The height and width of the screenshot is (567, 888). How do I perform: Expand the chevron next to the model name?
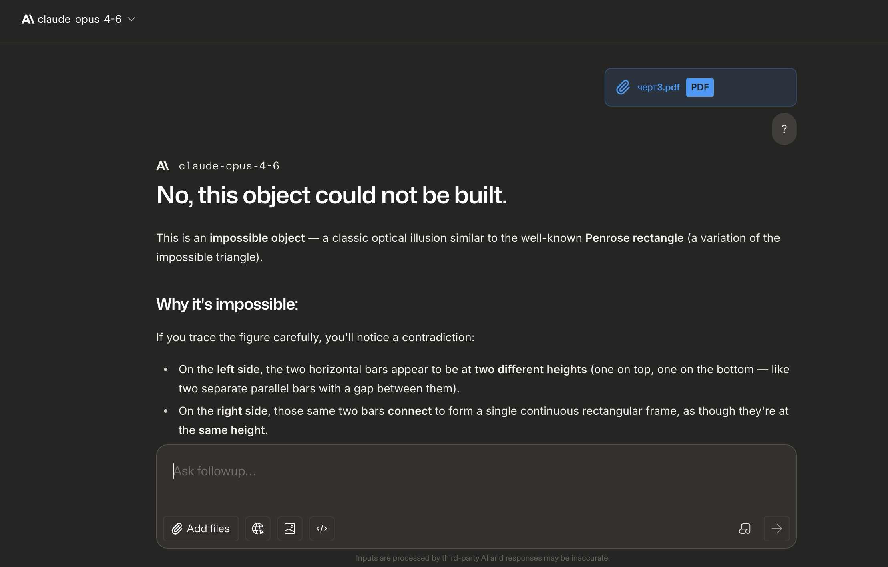pyautogui.click(x=131, y=19)
